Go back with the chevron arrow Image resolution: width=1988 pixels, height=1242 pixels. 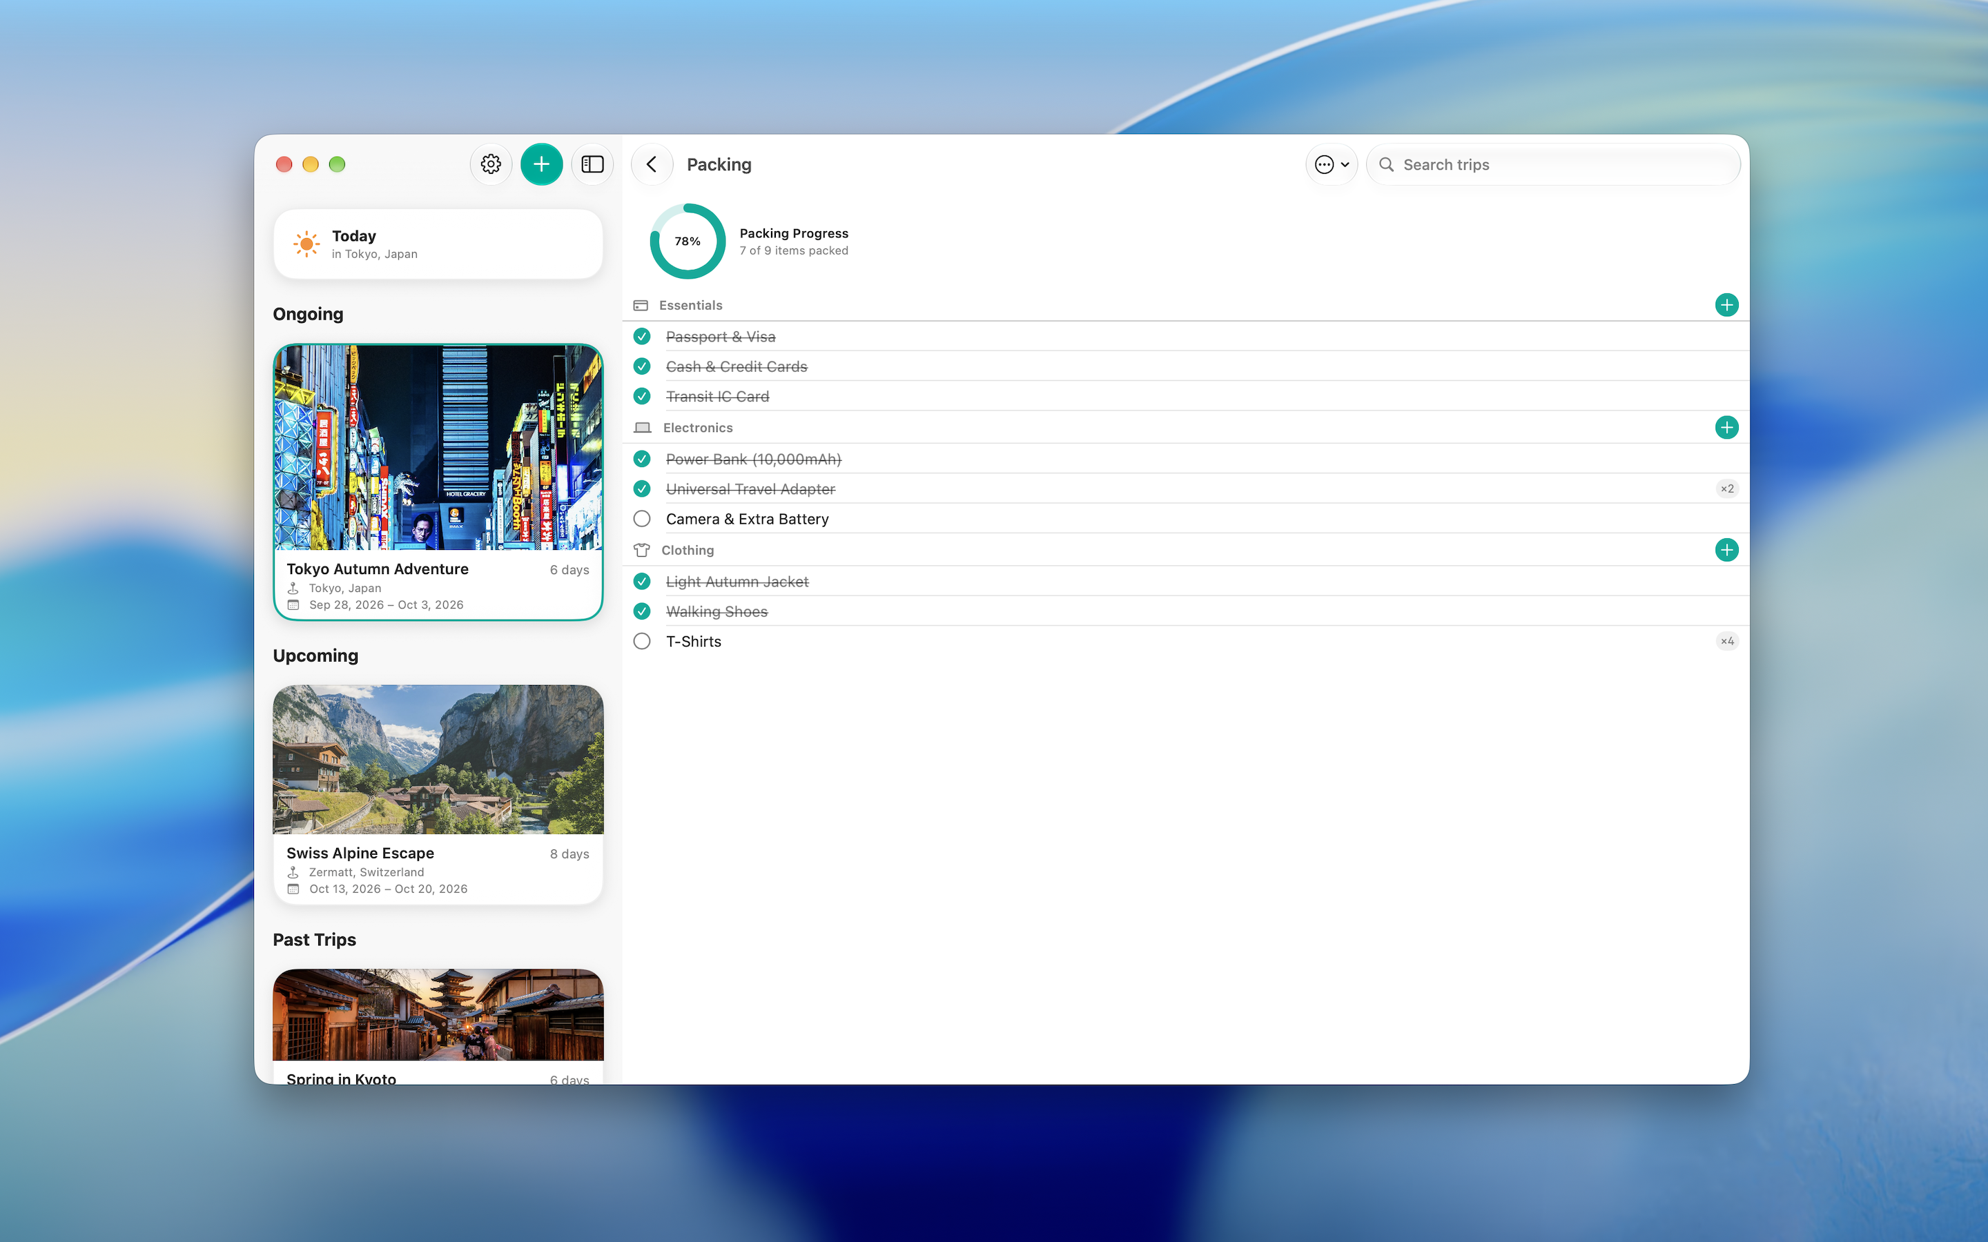652,164
